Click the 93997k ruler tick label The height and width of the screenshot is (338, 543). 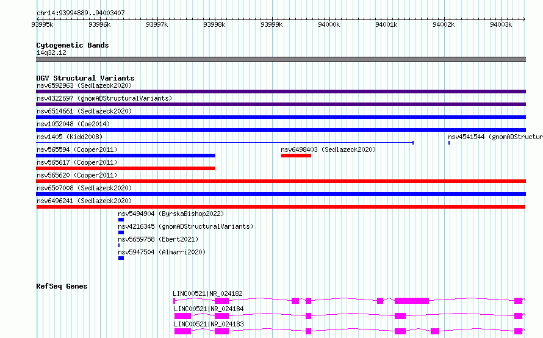(157, 24)
